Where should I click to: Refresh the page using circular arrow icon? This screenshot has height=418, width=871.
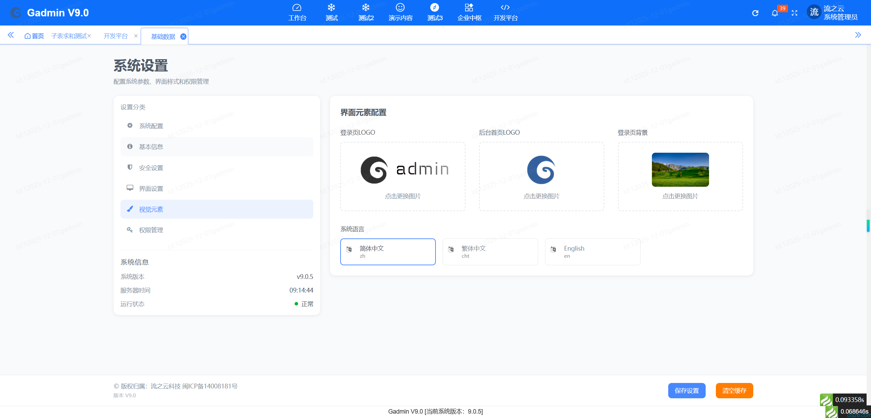coord(755,13)
